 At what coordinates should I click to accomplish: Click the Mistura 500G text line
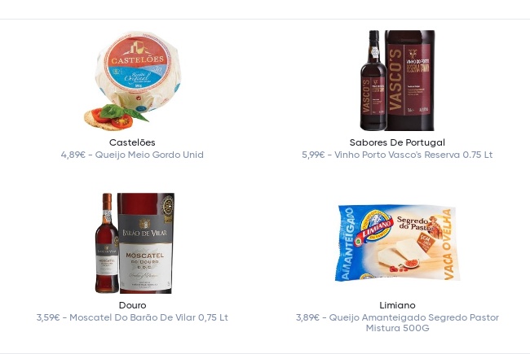click(x=397, y=328)
